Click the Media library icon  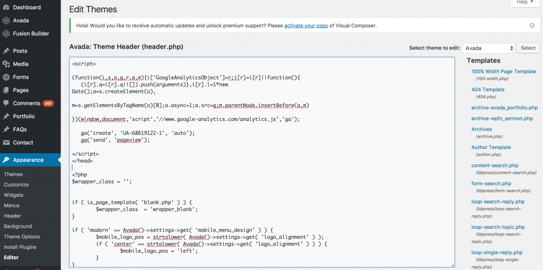pos(6,64)
